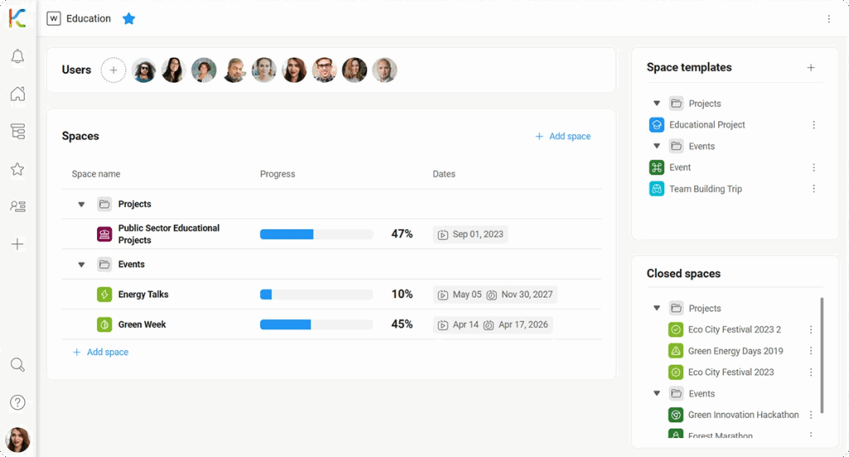Click the add user plus circle
Image resolution: width=849 pixels, height=457 pixels.
[114, 70]
